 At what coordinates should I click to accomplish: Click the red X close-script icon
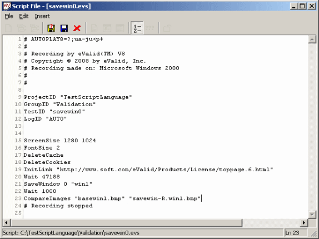click(x=77, y=28)
